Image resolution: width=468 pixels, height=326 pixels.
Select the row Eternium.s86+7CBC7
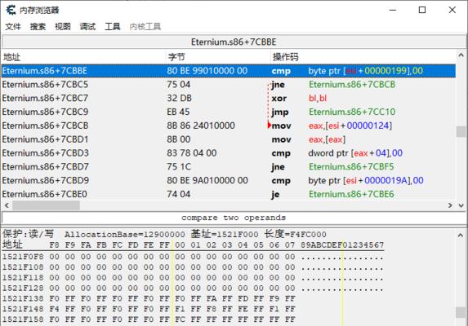(x=229, y=99)
